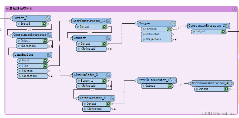The width and height of the screenshot is (239, 118).
Task: Expand Counter Rejected port arrow
Action: [79, 49]
